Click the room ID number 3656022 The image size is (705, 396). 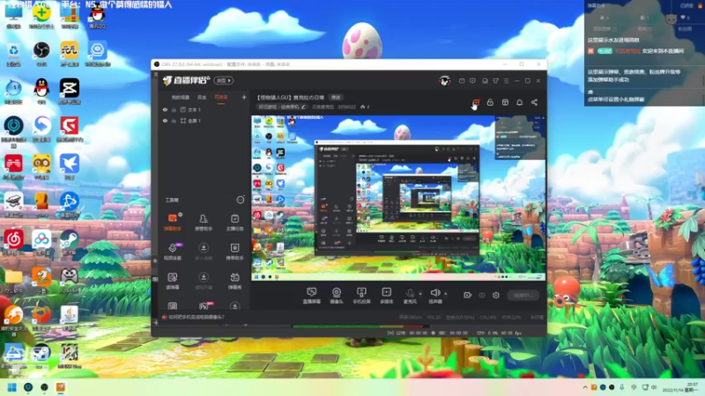pyautogui.click(x=346, y=107)
